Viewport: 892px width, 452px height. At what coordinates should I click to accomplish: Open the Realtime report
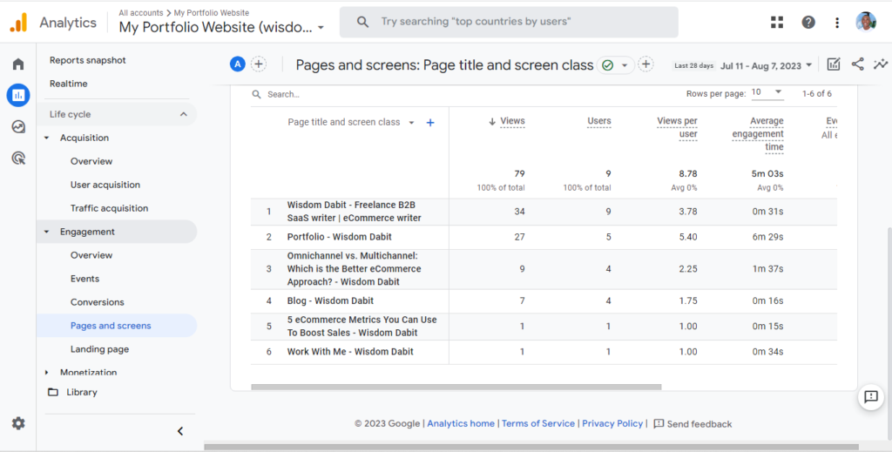pyautogui.click(x=68, y=84)
